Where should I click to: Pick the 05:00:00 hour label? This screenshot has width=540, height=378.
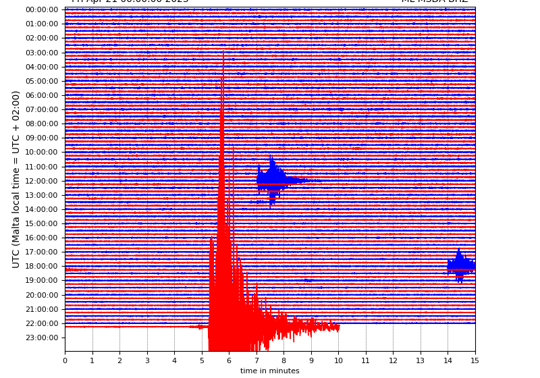click(x=42, y=81)
